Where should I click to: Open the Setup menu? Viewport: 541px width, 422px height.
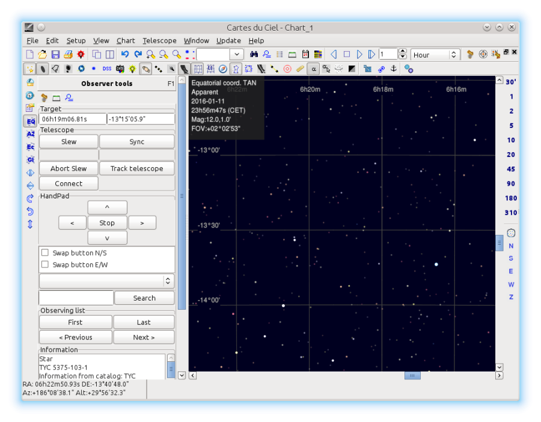pos(76,41)
